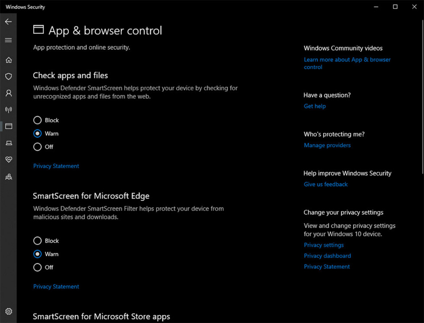Click Who's protecting me? text
The image size is (424, 323).
point(334,134)
